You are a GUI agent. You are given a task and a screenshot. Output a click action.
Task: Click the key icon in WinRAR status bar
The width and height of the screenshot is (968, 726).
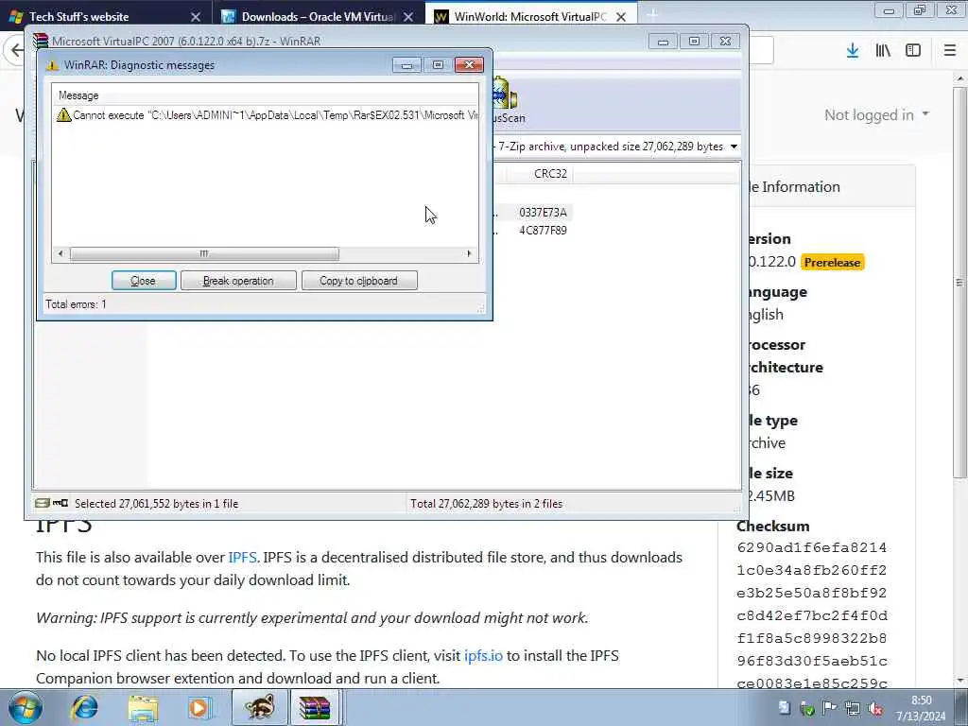pyautogui.click(x=60, y=503)
